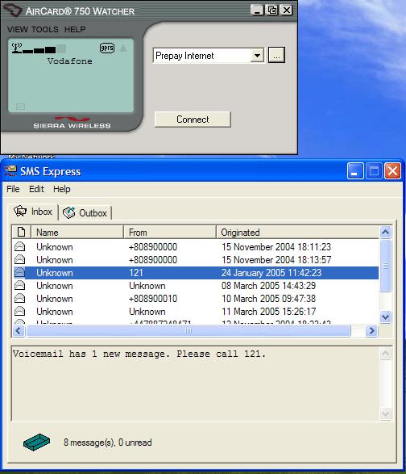Image resolution: width=406 pixels, height=474 pixels.
Task: Sort messages by Originated column
Action: 298,233
